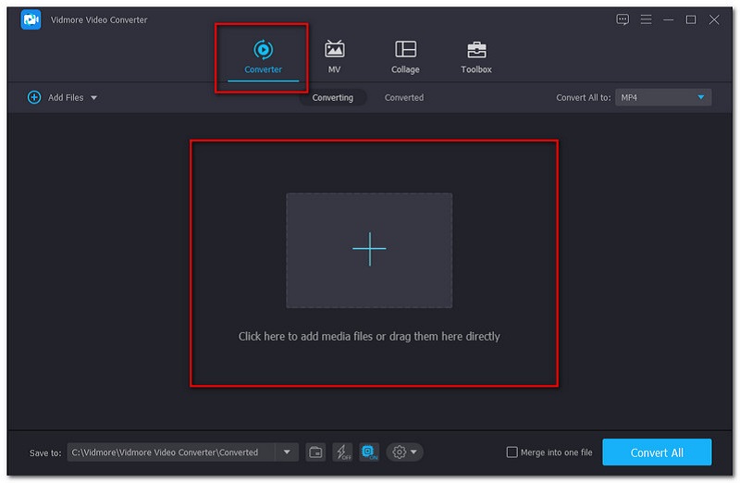
Task: Click the feedback chat icon in title bar
Action: click(x=623, y=19)
